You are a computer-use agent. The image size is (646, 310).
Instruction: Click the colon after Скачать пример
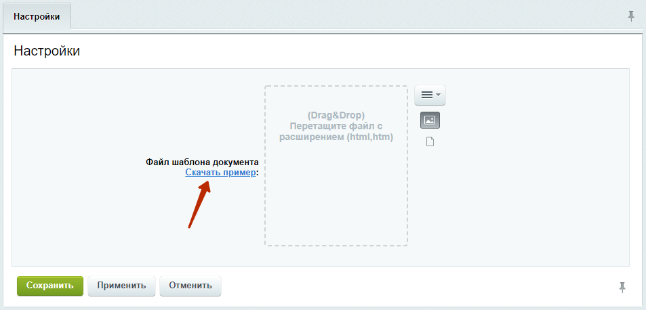(258, 173)
